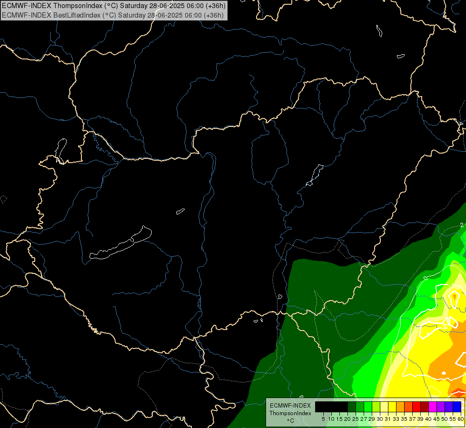Pick the pale yellow 30–31 legend swatch

[x=384, y=407]
